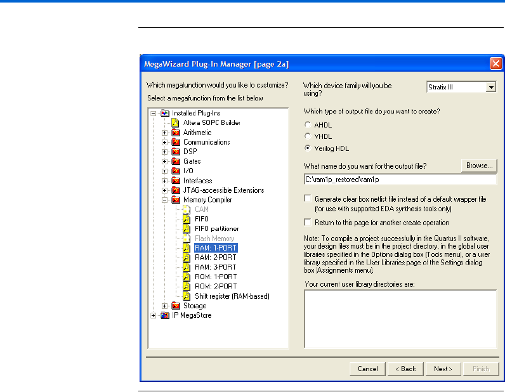
Task: Click the RAM: 2-PORT wizard icon
Action: coord(187,258)
